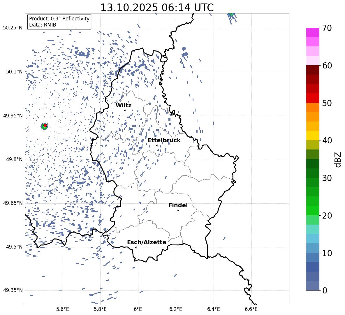The height and width of the screenshot is (315, 345).
Task: Click the colorbar tick label 40
Action: (327, 140)
